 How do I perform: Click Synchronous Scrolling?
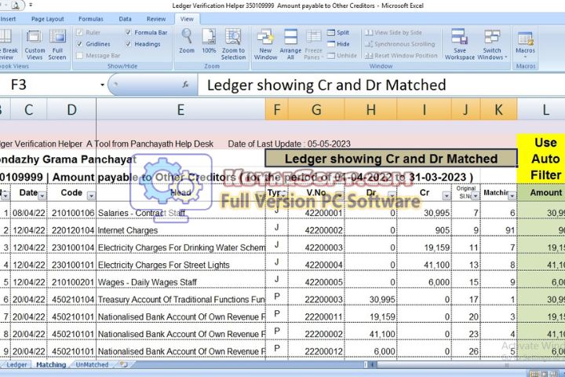[x=400, y=44]
